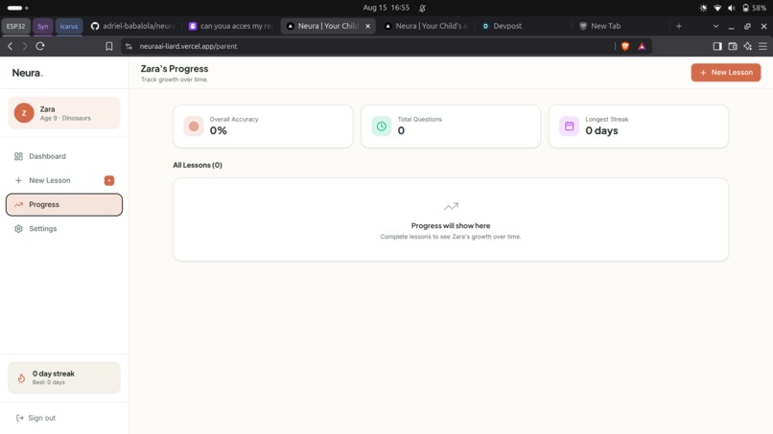Click the orange New Lesson button
Screen dimensions: 773x434
coord(726,73)
